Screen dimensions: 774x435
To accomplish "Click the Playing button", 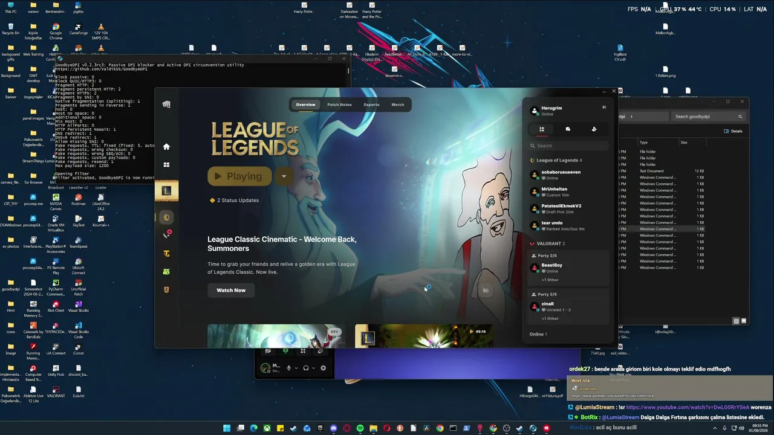I will tap(239, 176).
